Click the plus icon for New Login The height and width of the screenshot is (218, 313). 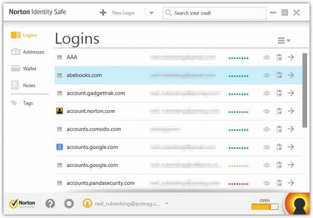[x=103, y=13]
